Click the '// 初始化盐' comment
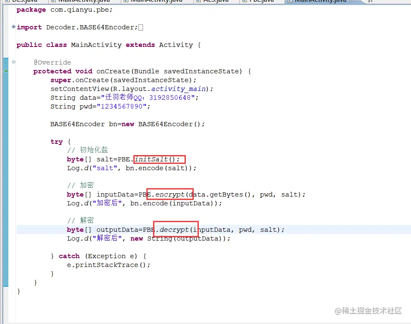Screen dimensions: 411x324 88,150
